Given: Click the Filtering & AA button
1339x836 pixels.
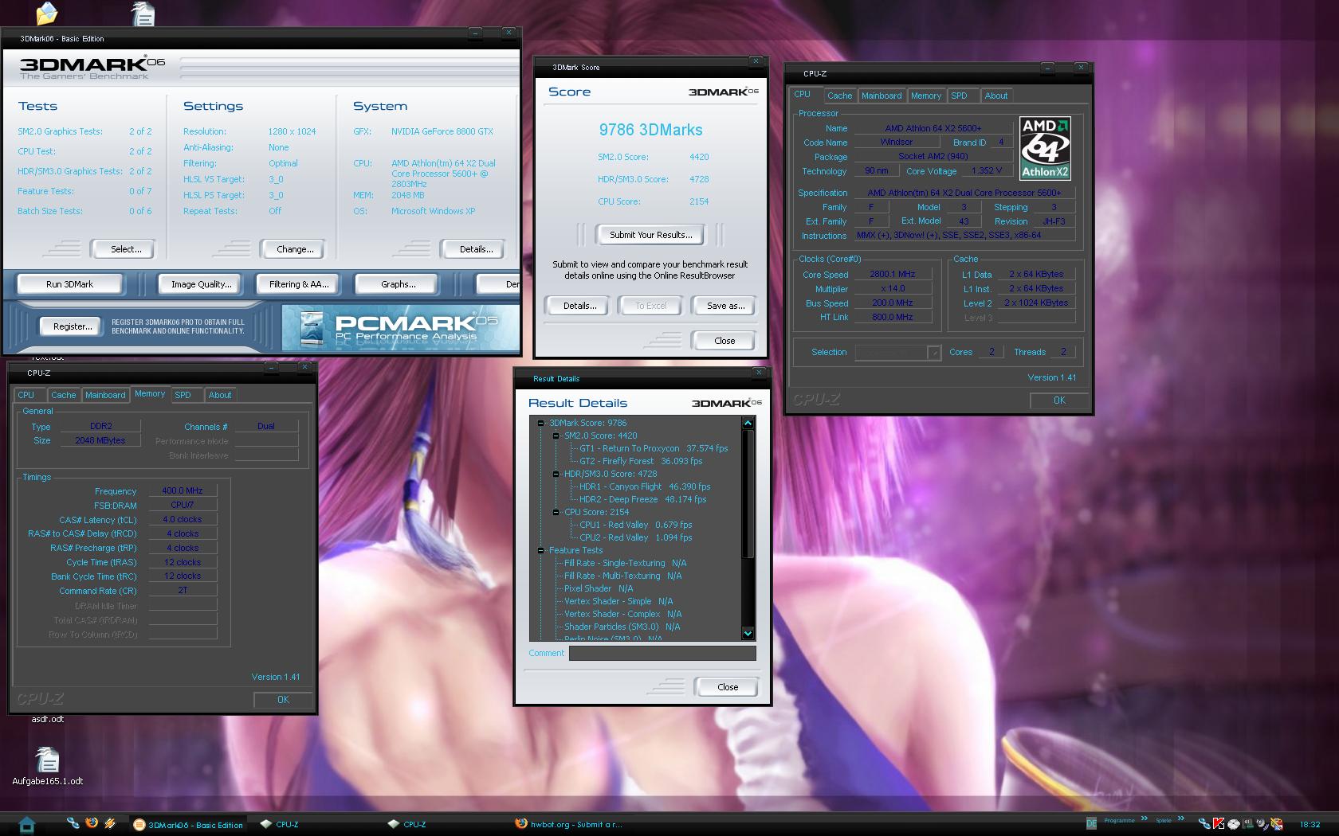Looking at the screenshot, I should [x=298, y=284].
